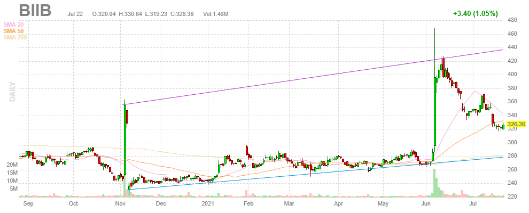This screenshot has width=529, height=213.
Task: Click the 15M volume axis label
Action: coord(11,173)
